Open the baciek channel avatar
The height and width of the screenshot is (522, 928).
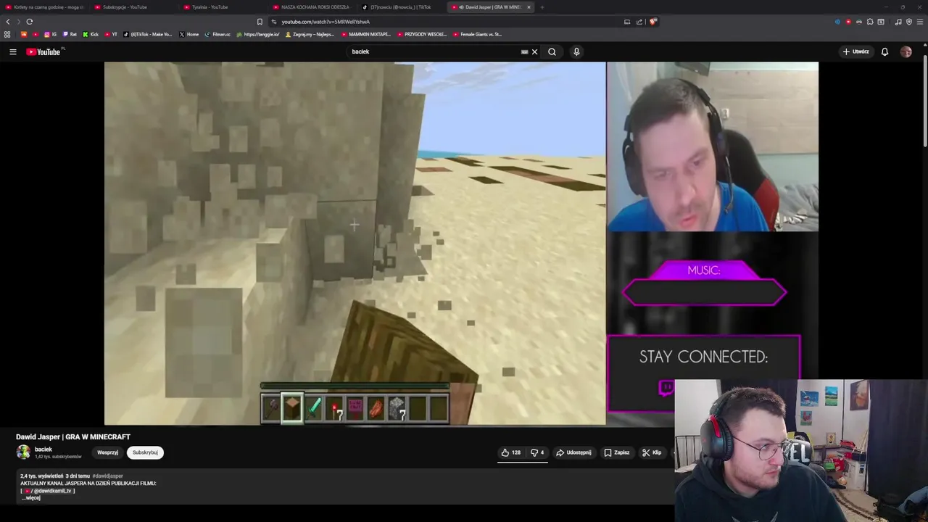tap(23, 452)
